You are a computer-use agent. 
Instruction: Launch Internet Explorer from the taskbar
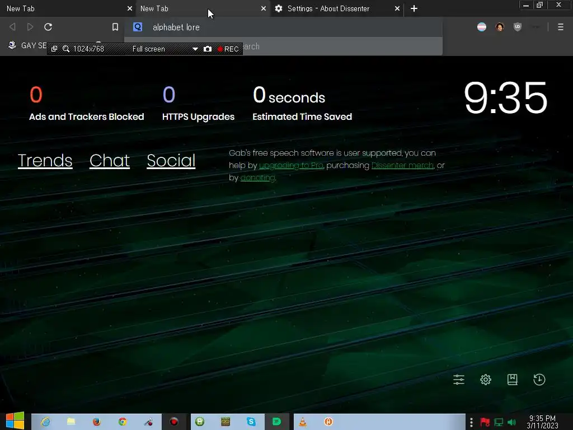pyautogui.click(x=45, y=422)
